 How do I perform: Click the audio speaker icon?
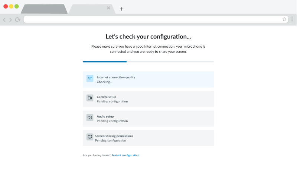tap(90, 118)
